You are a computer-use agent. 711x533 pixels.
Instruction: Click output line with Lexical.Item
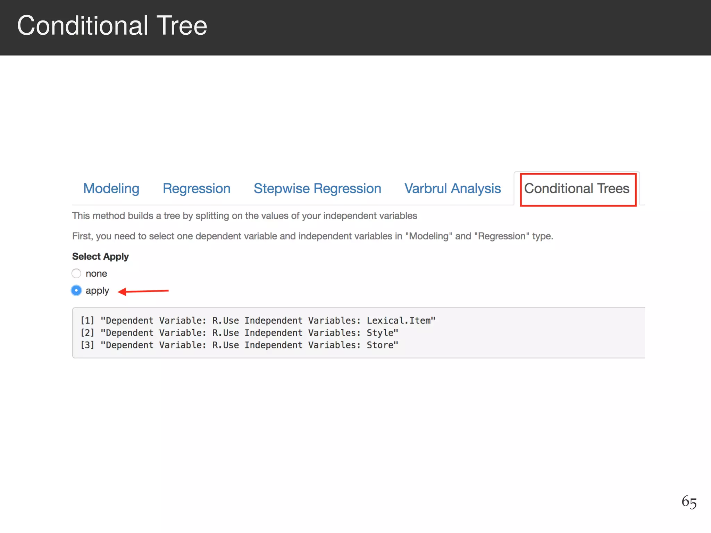click(258, 320)
